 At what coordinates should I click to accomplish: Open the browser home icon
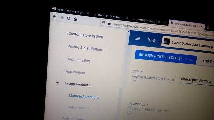pyautogui.click(x=75, y=19)
